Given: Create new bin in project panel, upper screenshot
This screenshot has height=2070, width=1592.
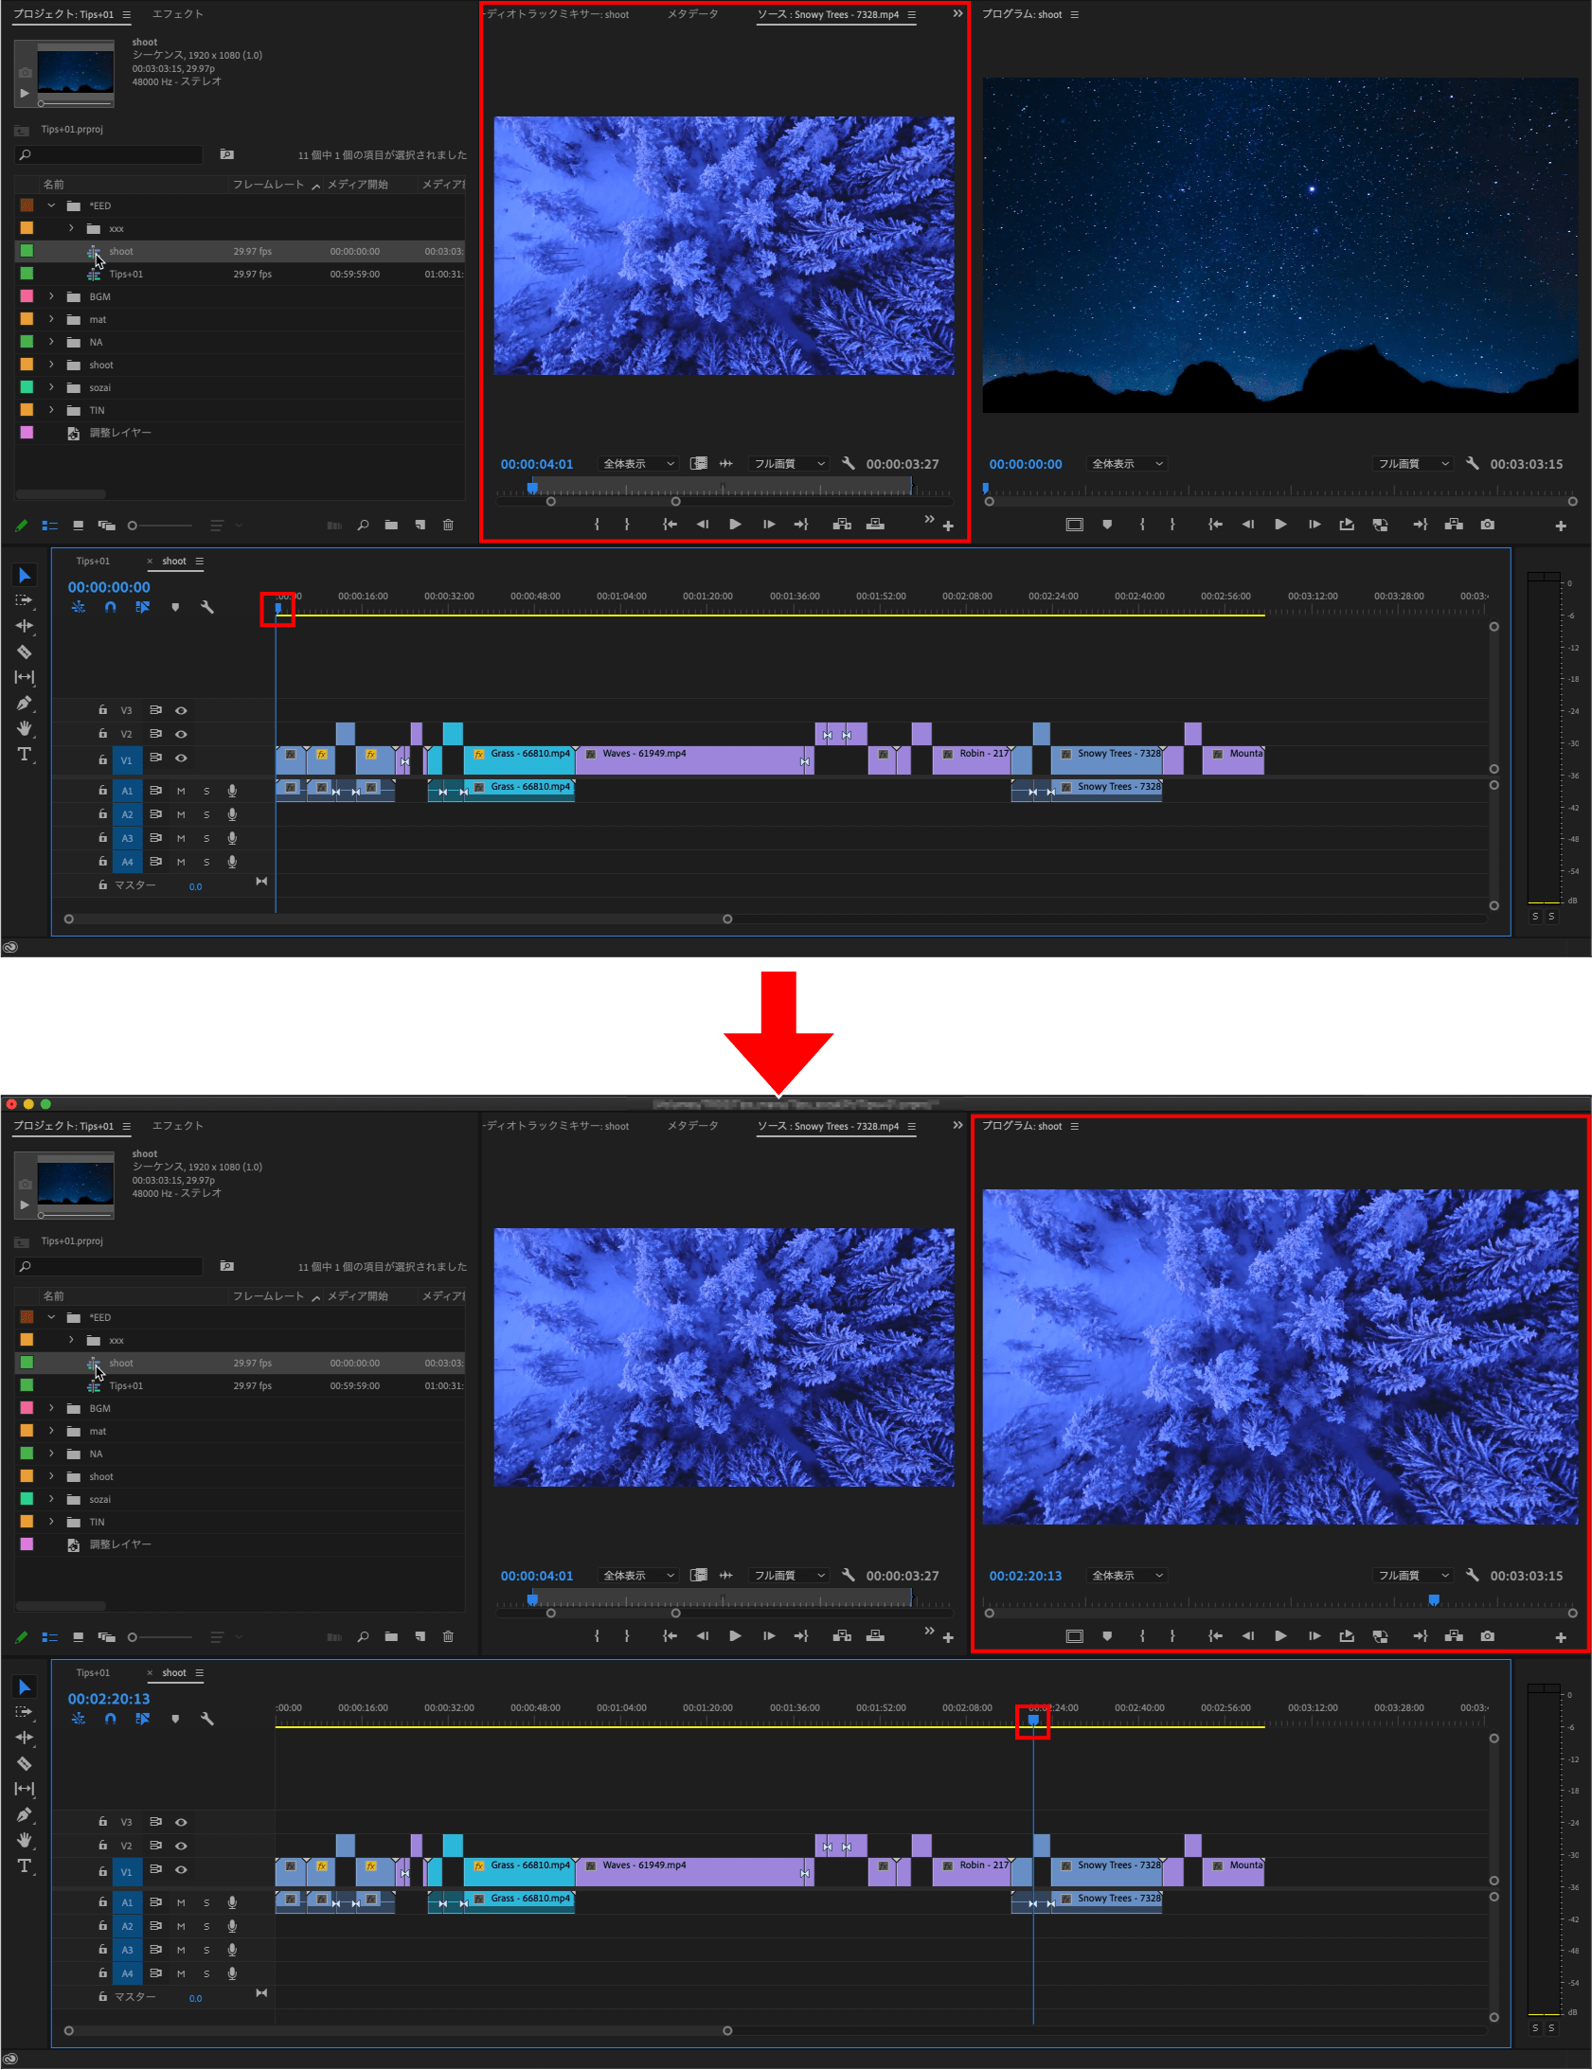Looking at the screenshot, I should (x=391, y=525).
